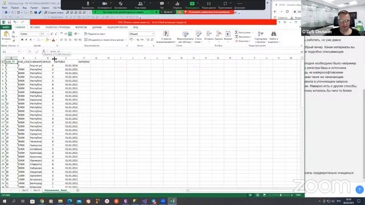Open the РАЗМЕТКА СТРАНИЦЫ ribbon tab
Screen dimensions: 365x205
[58, 27]
